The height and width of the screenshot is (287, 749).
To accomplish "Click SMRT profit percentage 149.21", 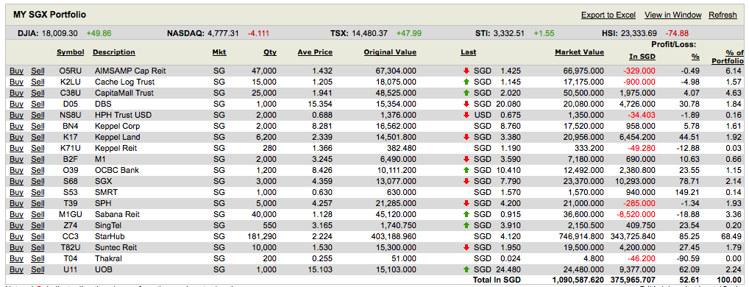I will tap(689, 192).
